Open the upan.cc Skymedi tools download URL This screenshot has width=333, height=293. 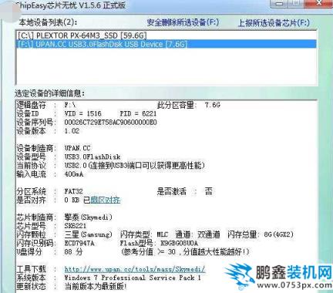point(135,269)
